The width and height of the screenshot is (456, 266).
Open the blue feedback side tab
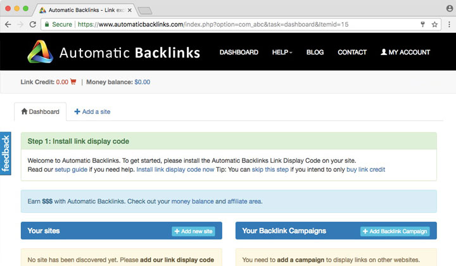[6, 153]
